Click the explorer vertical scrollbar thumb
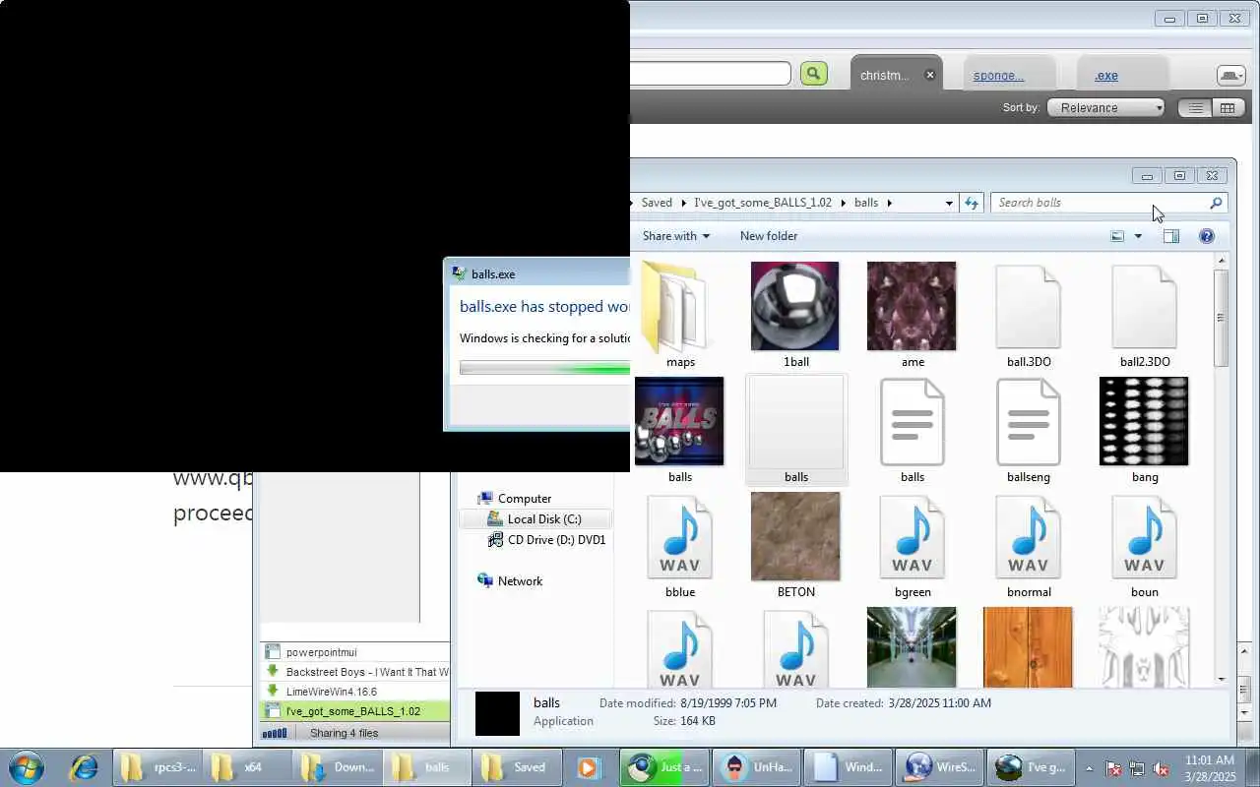 1221,318
